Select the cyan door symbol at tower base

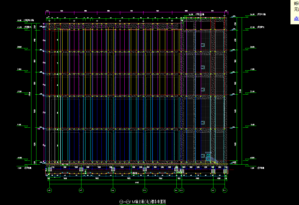point(208,157)
